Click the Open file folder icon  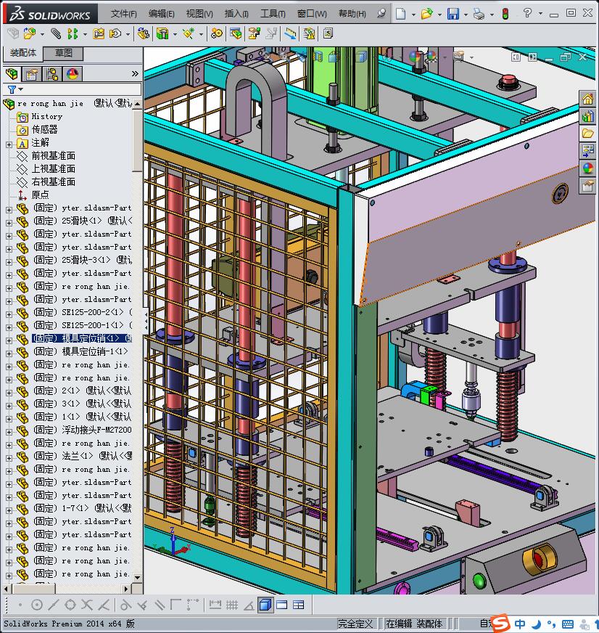point(426,14)
